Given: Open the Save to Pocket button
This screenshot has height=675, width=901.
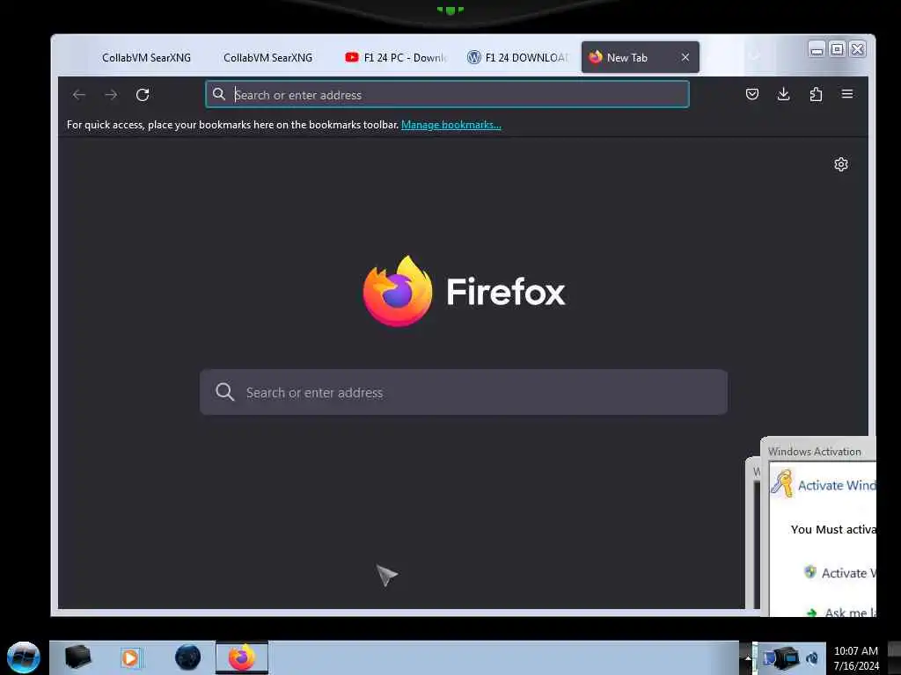Looking at the screenshot, I should pos(751,94).
